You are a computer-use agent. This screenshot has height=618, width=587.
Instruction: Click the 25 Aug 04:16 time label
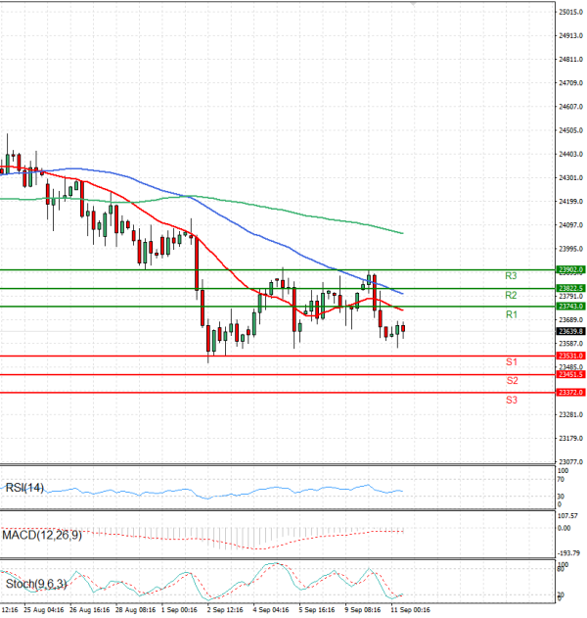click(44, 610)
